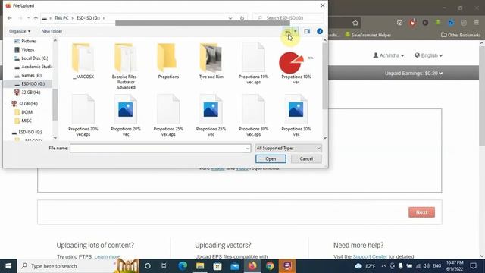Open the Firefox application menu
The height and width of the screenshot is (273, 485).
477,23
